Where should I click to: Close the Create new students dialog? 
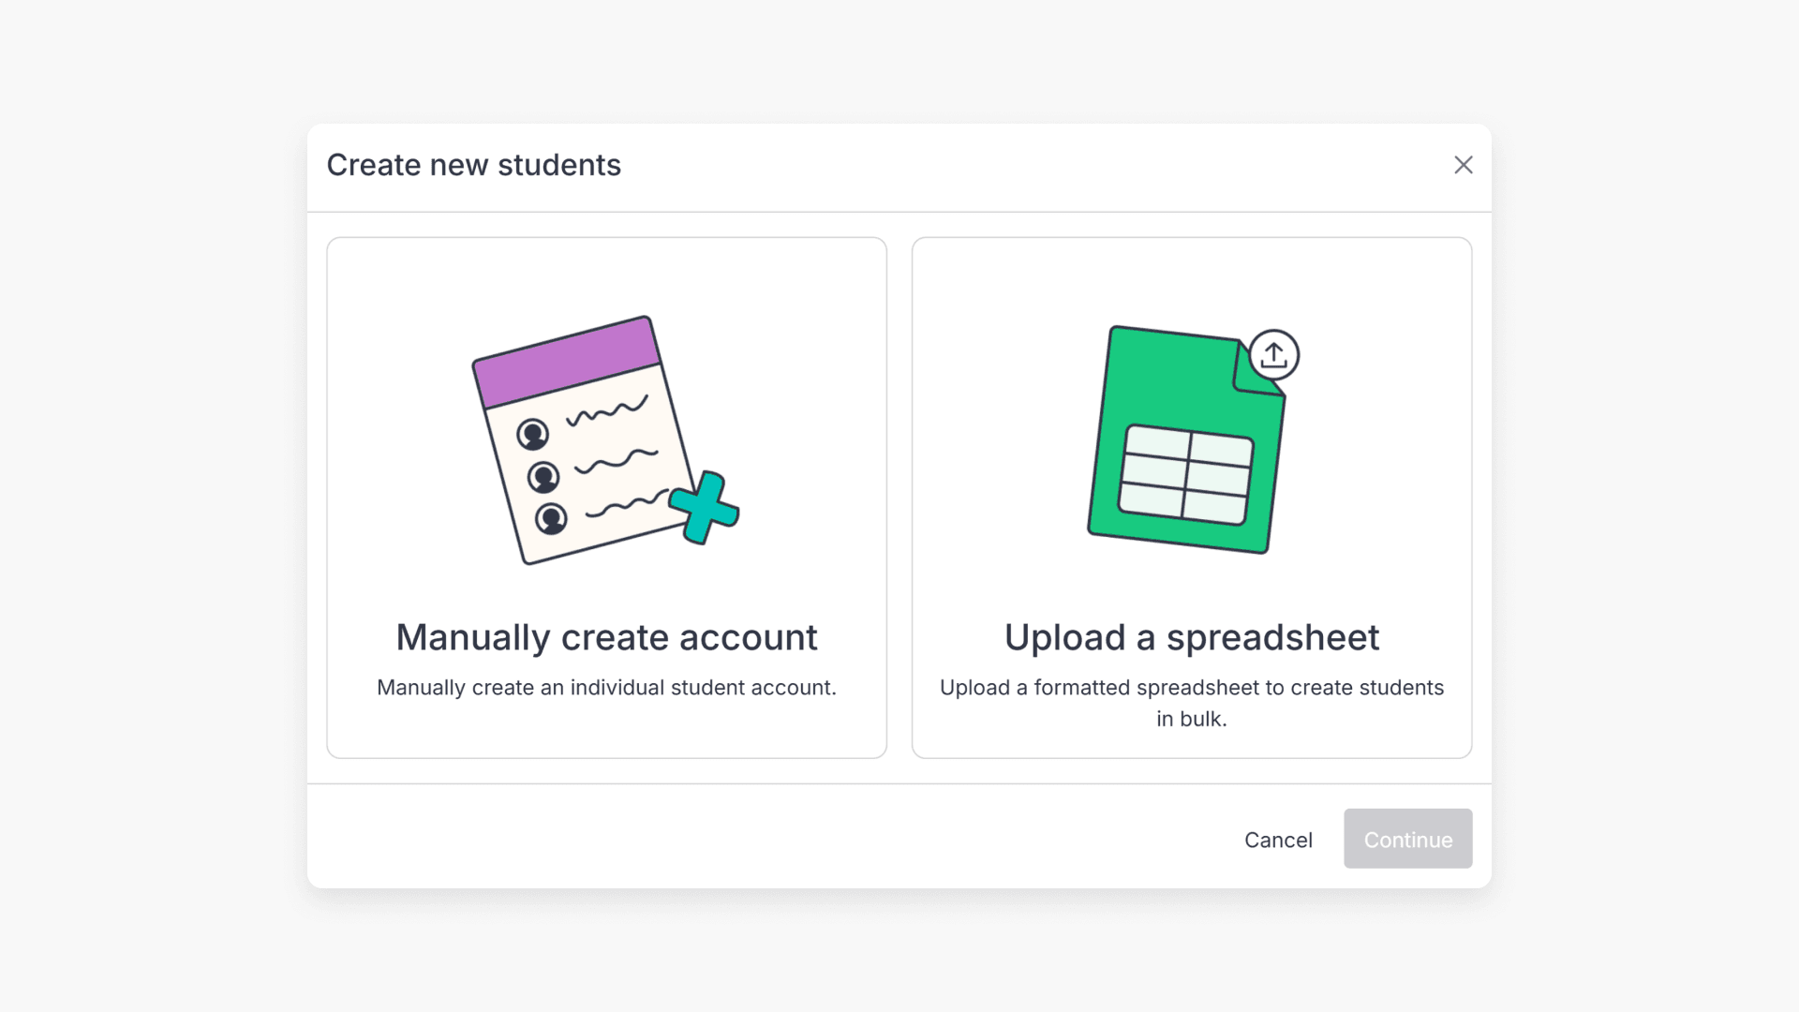pyautogui.click(x=1463, y=165)
